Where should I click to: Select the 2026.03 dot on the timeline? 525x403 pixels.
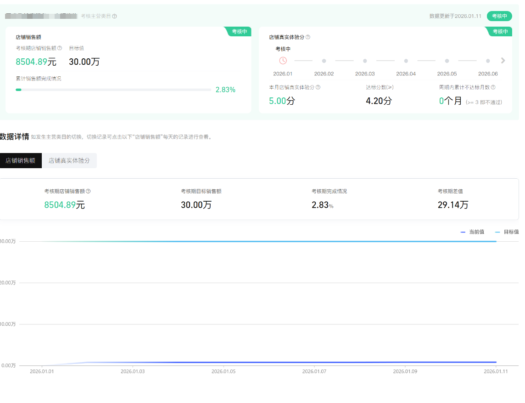[365, 61]
